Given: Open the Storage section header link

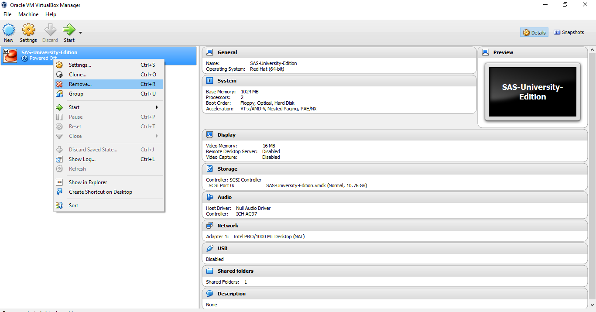Looking at the screenshot, I should click(x=228, y=169).
